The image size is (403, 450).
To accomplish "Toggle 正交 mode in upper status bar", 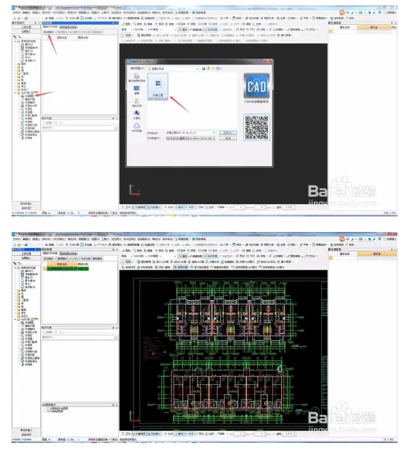I will tap(127, 207).
